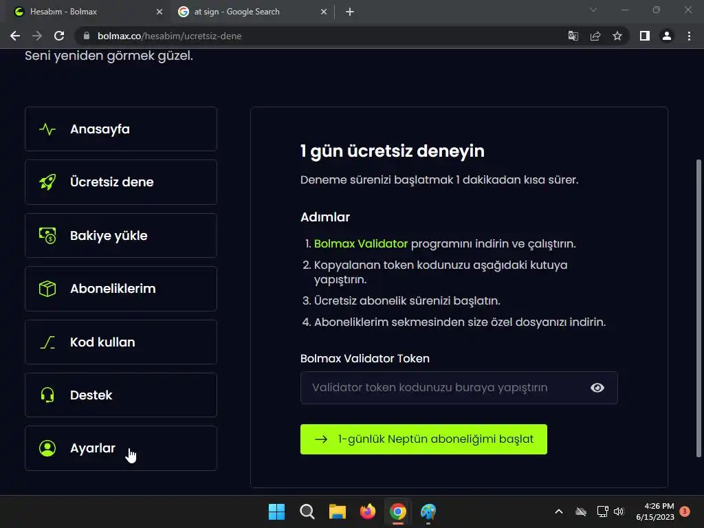704x528 pixels.
Task: Share this page icon
Action: pyautogui.click(x=595, y=36)
